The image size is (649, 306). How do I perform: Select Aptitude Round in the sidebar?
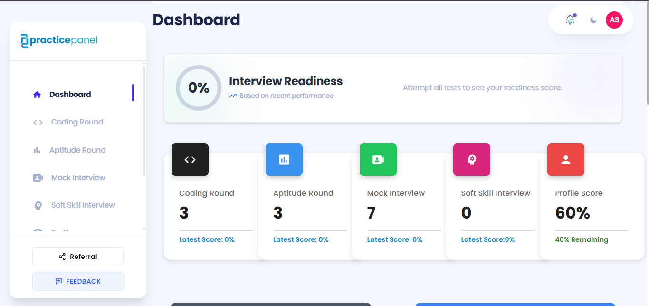[77, 150]
